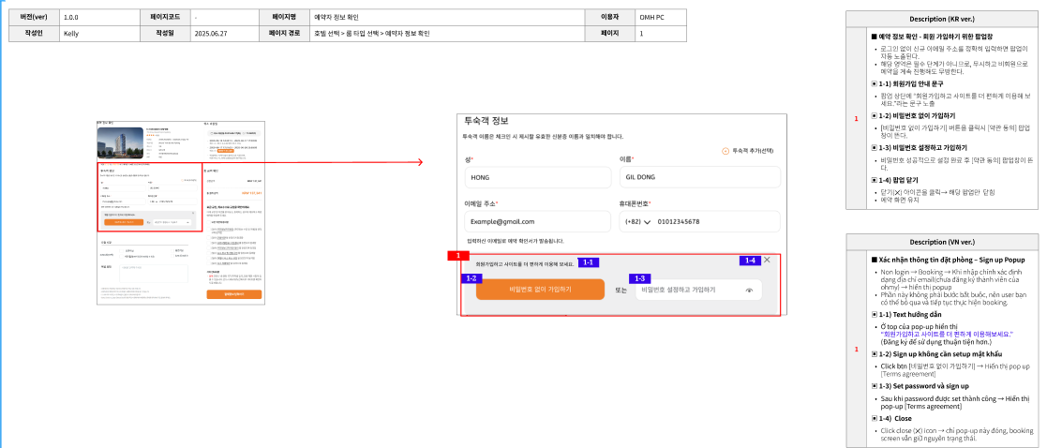Image resolution: width=1047 pixels, height=448 pixels.
Task: Click the 페이지코드 header cell
Action: point(164,18)
